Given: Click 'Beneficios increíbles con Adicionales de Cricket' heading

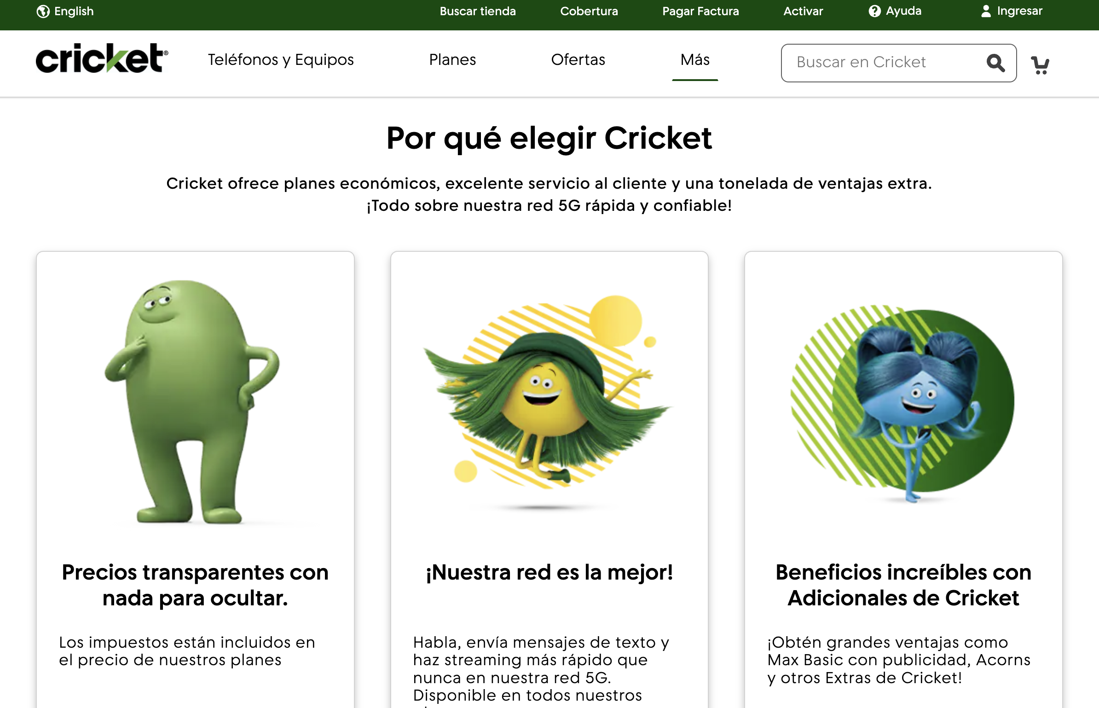Looking at the screenshot, I should coord(903,585).
